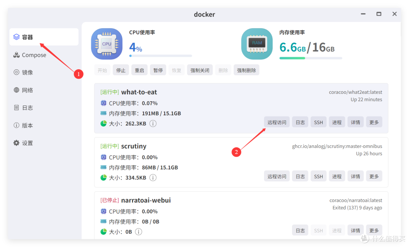This screenshot has height=247, width=409.
Task: Open 远程访问 for scrutiny container
Action: click(277, 176)
